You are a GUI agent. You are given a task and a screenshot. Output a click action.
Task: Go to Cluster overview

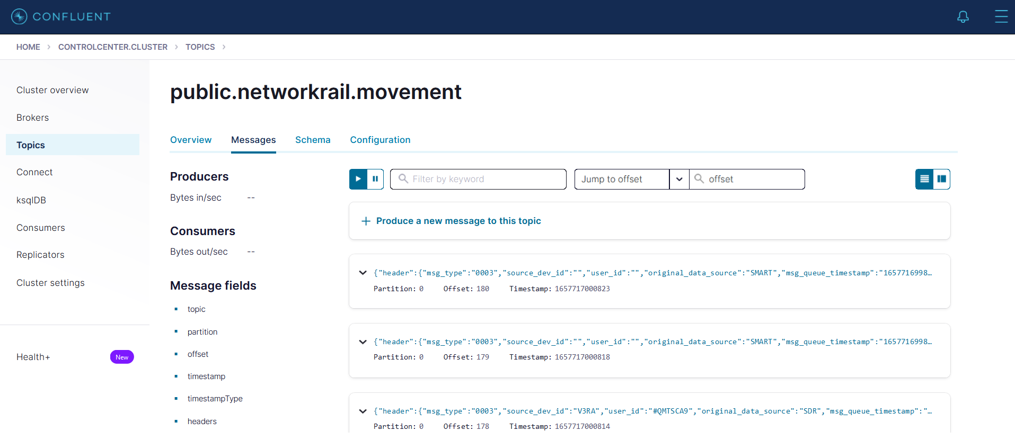tap(52, 90)
